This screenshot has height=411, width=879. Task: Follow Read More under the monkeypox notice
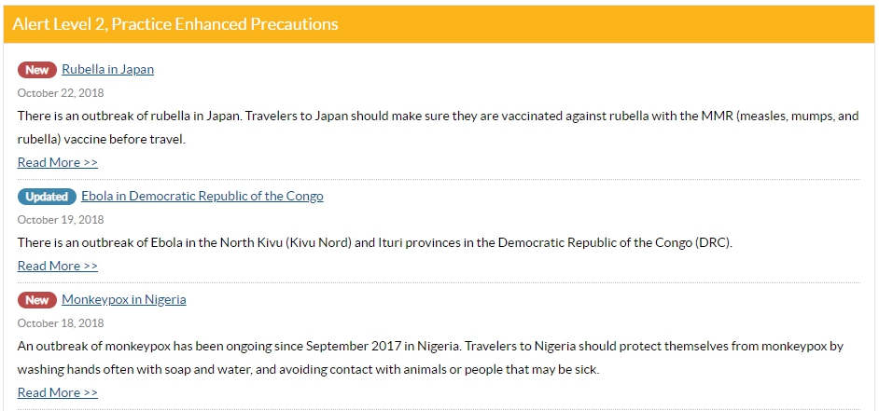[58, 392]
